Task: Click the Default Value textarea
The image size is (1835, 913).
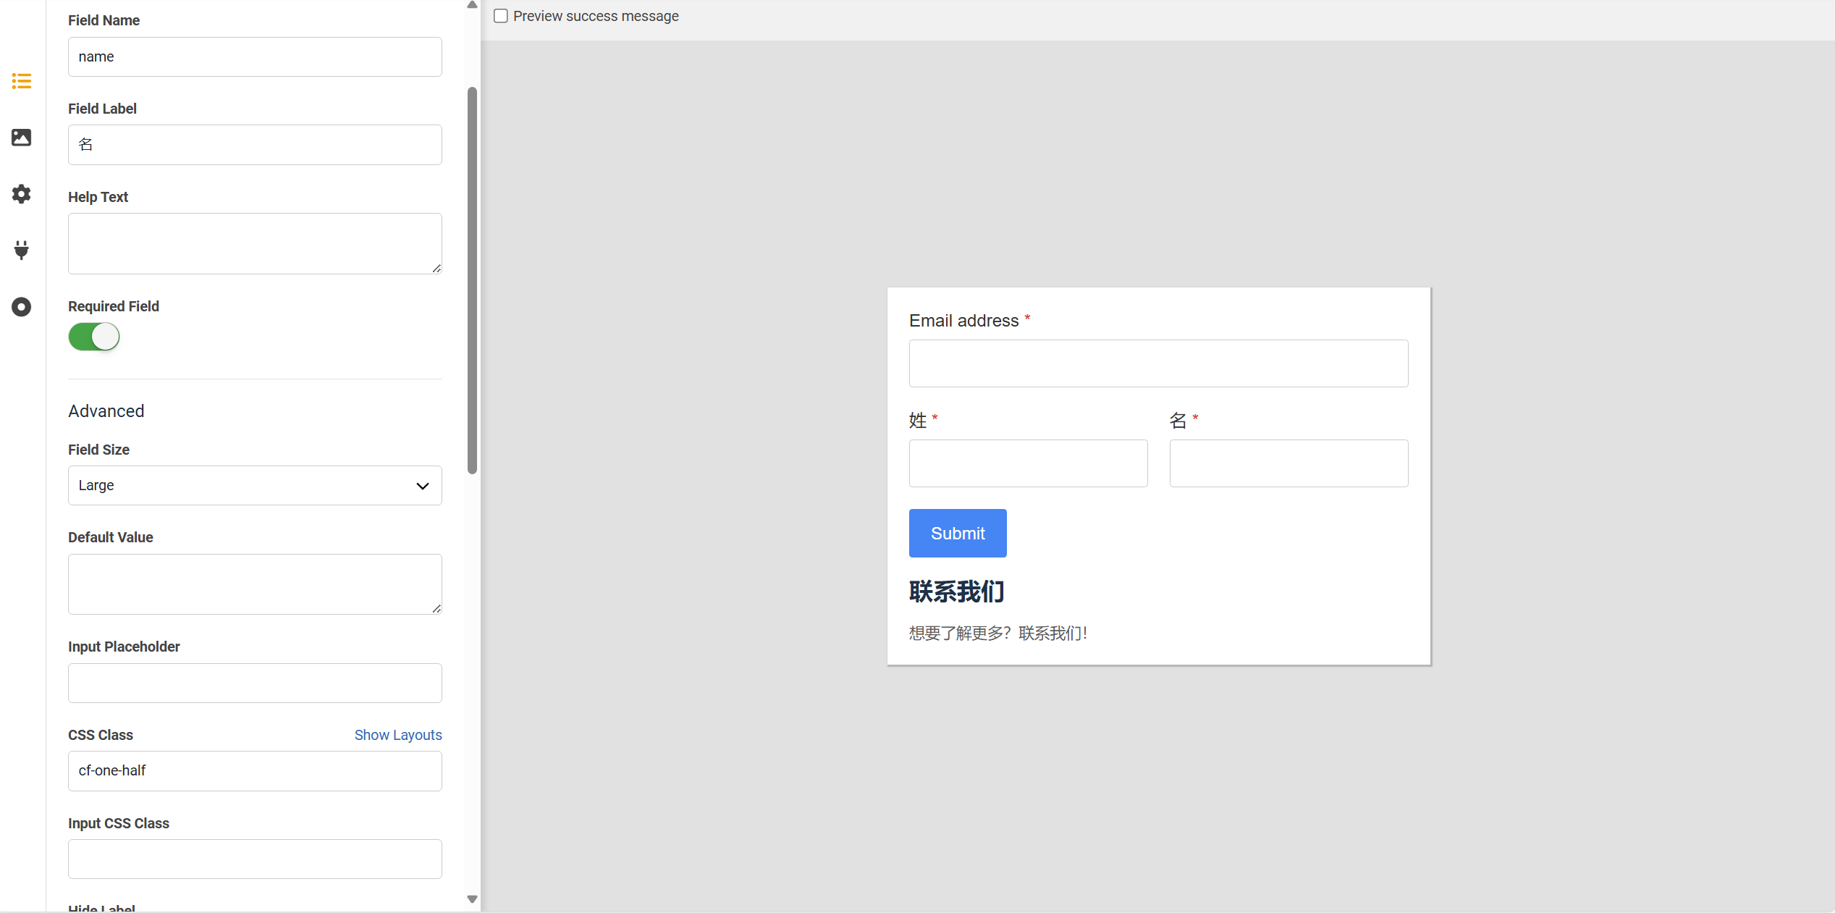Action: pyautogui.click(x=255, y=584)
